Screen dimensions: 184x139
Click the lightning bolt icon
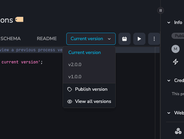176,62
